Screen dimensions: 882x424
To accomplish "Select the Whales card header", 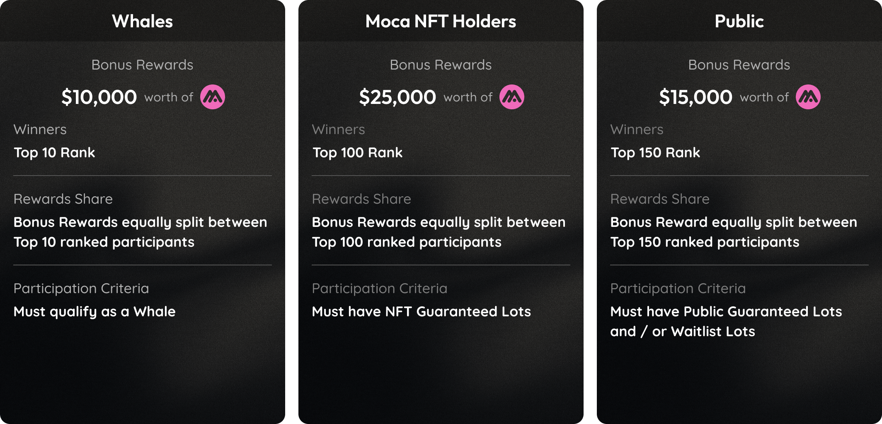I will pos(143,21).
